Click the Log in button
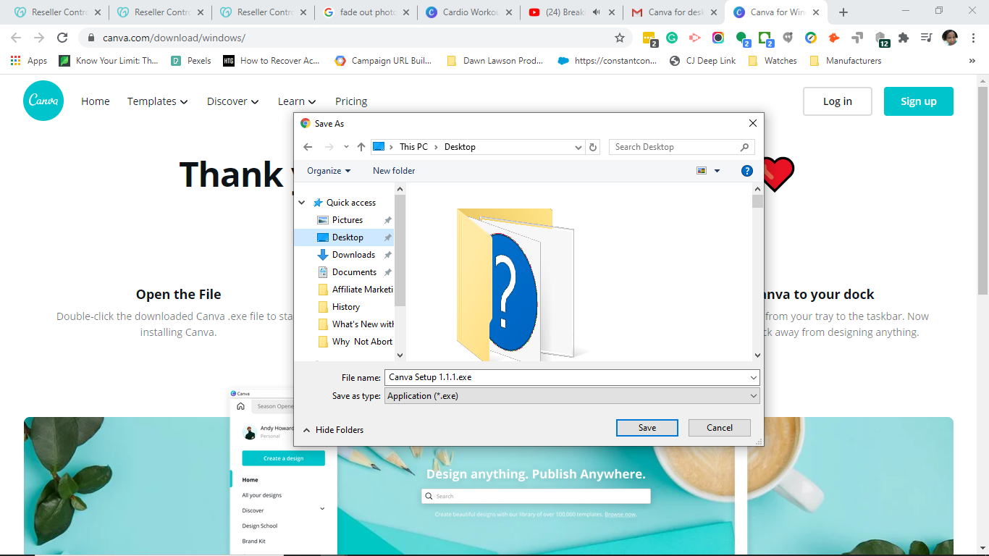 (x=838, y=101)
